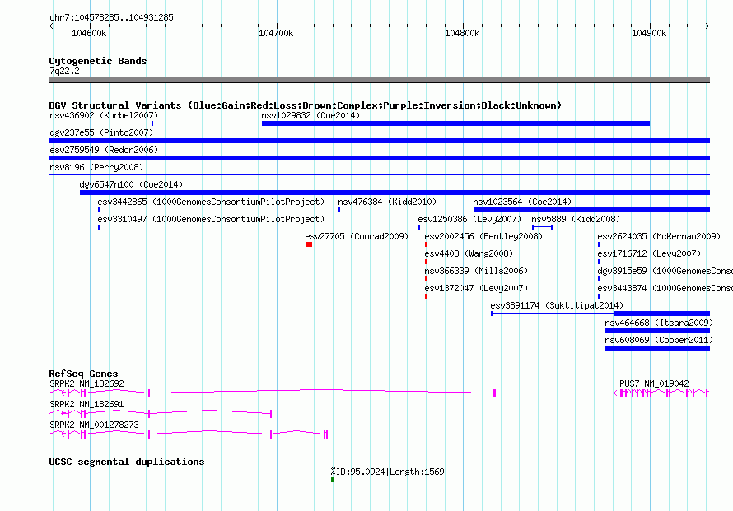Click UCSC segmental duplications track title
Screen dimensions: 733x511
(127, 462)
